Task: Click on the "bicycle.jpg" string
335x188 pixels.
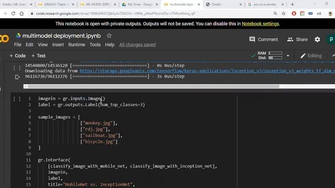Action: 99,142
